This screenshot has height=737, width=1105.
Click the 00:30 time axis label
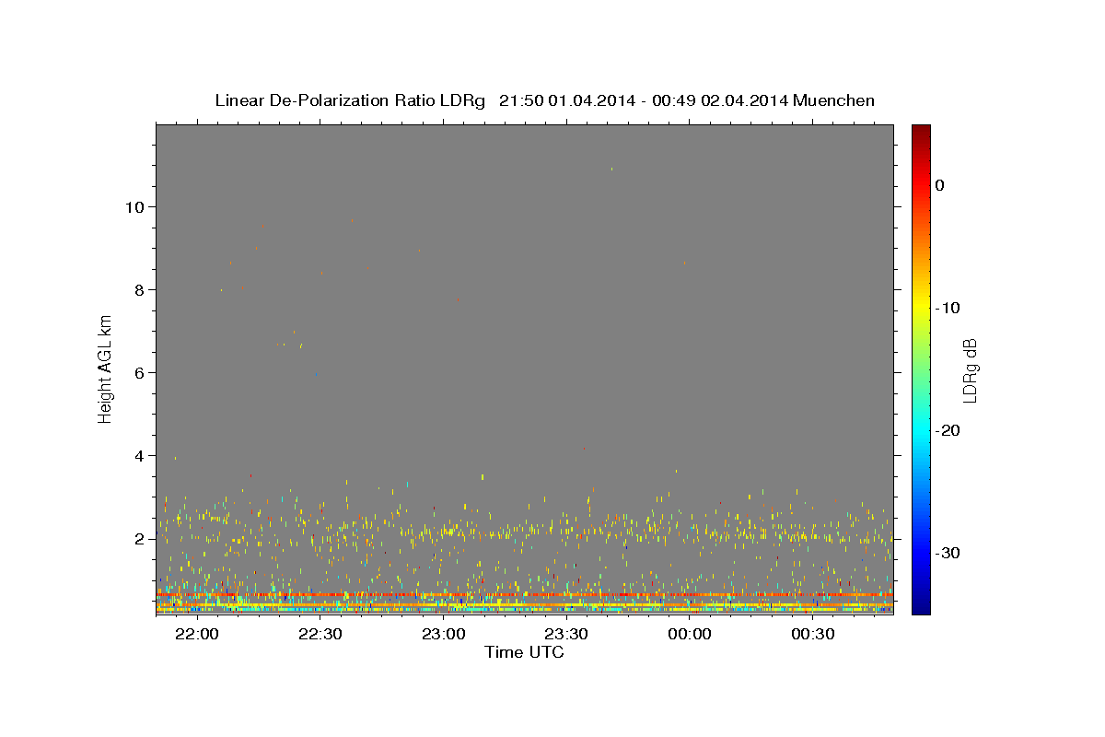point(813,635)
